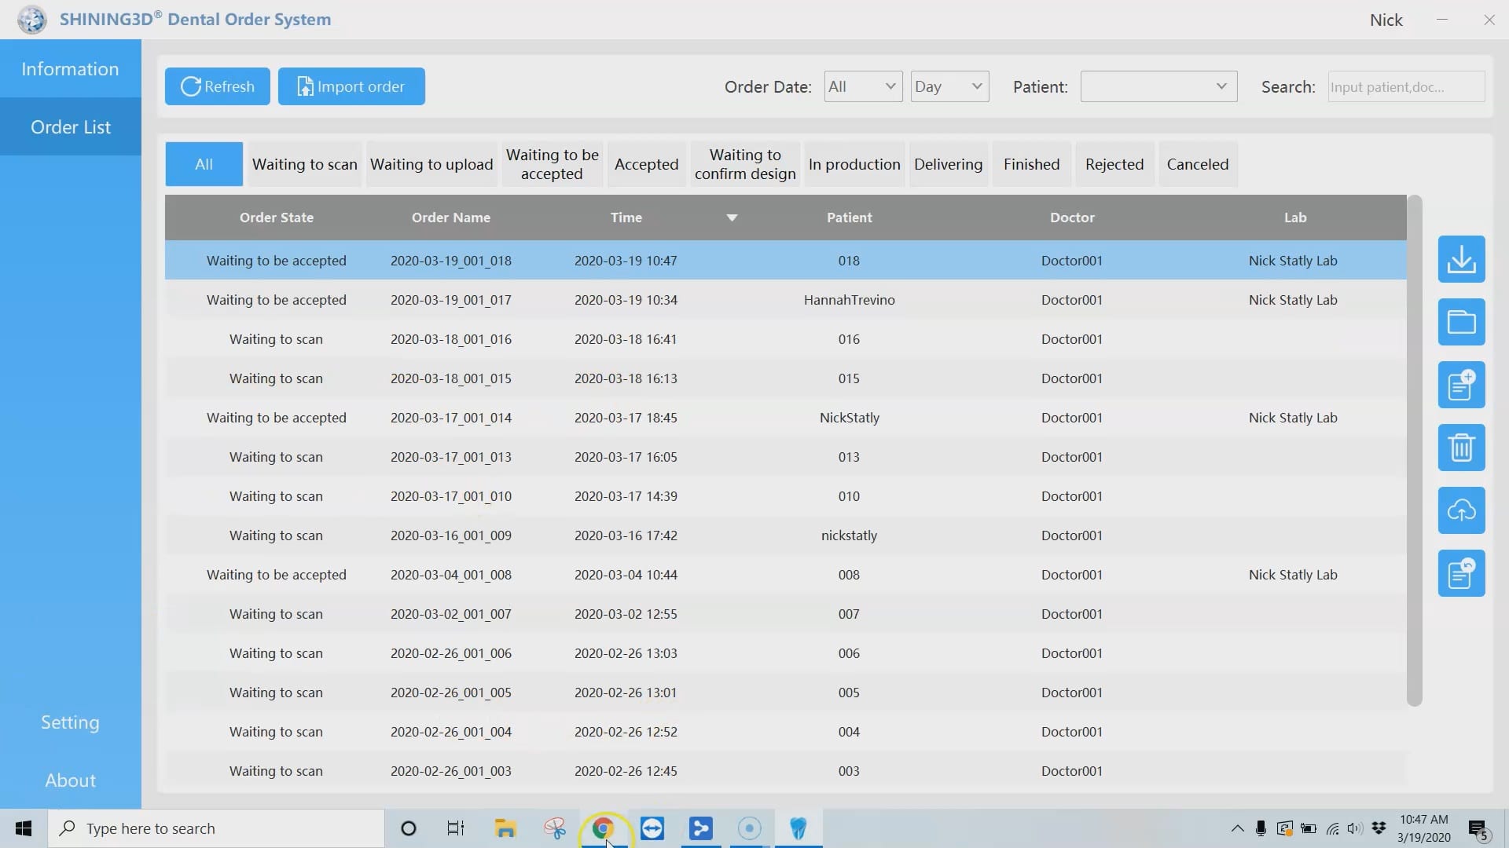This screenshot has height=848, width=1509.
Task: Click the Import order button
Action: (x=351, y=86)
